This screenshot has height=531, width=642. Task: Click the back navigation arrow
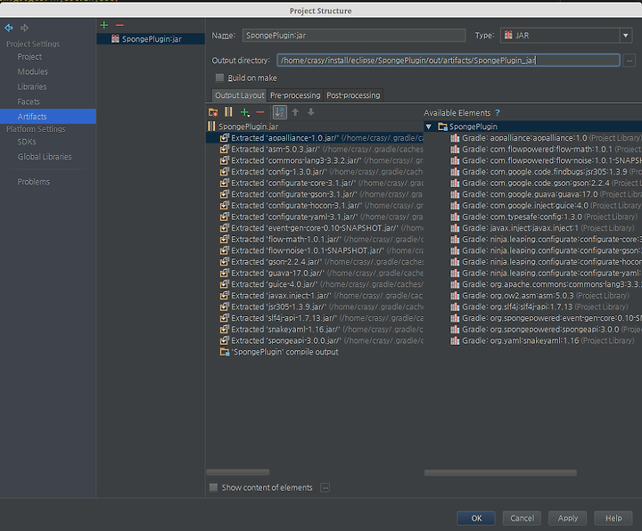(x=9, y=28)
